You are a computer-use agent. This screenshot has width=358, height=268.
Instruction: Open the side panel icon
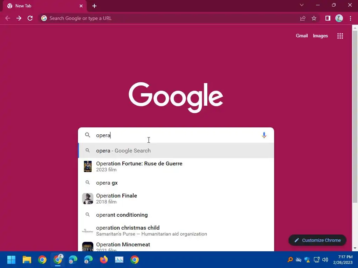328,18
